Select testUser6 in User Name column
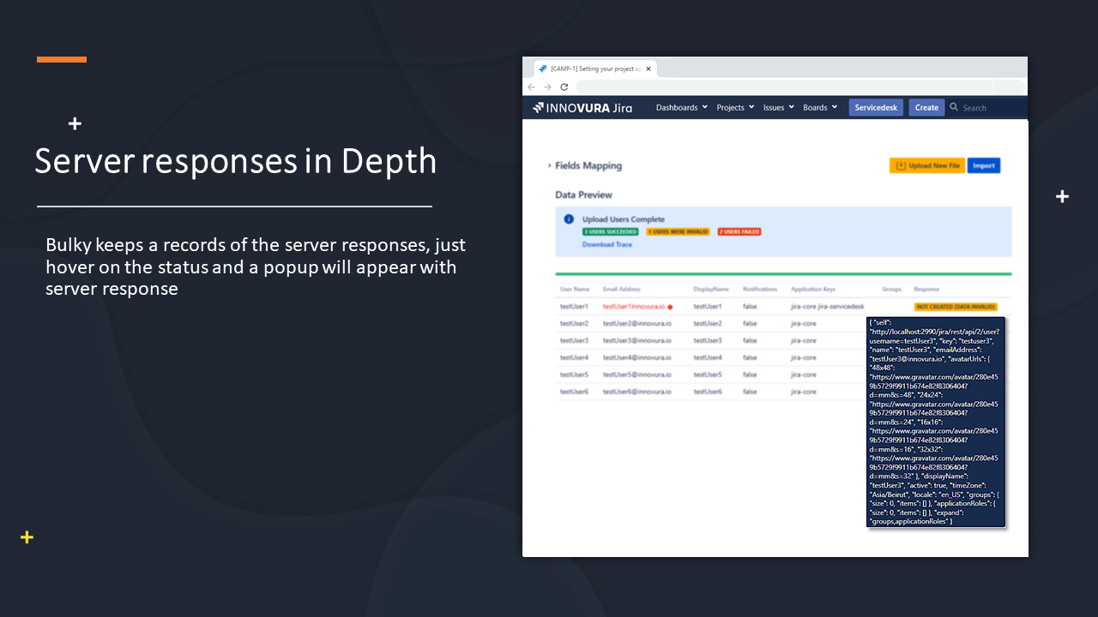The height and width of the screenshot is (617, 1098). [574, 392]
